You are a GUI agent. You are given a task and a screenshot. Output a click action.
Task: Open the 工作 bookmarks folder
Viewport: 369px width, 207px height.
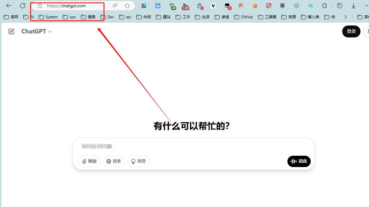point(183,17)
